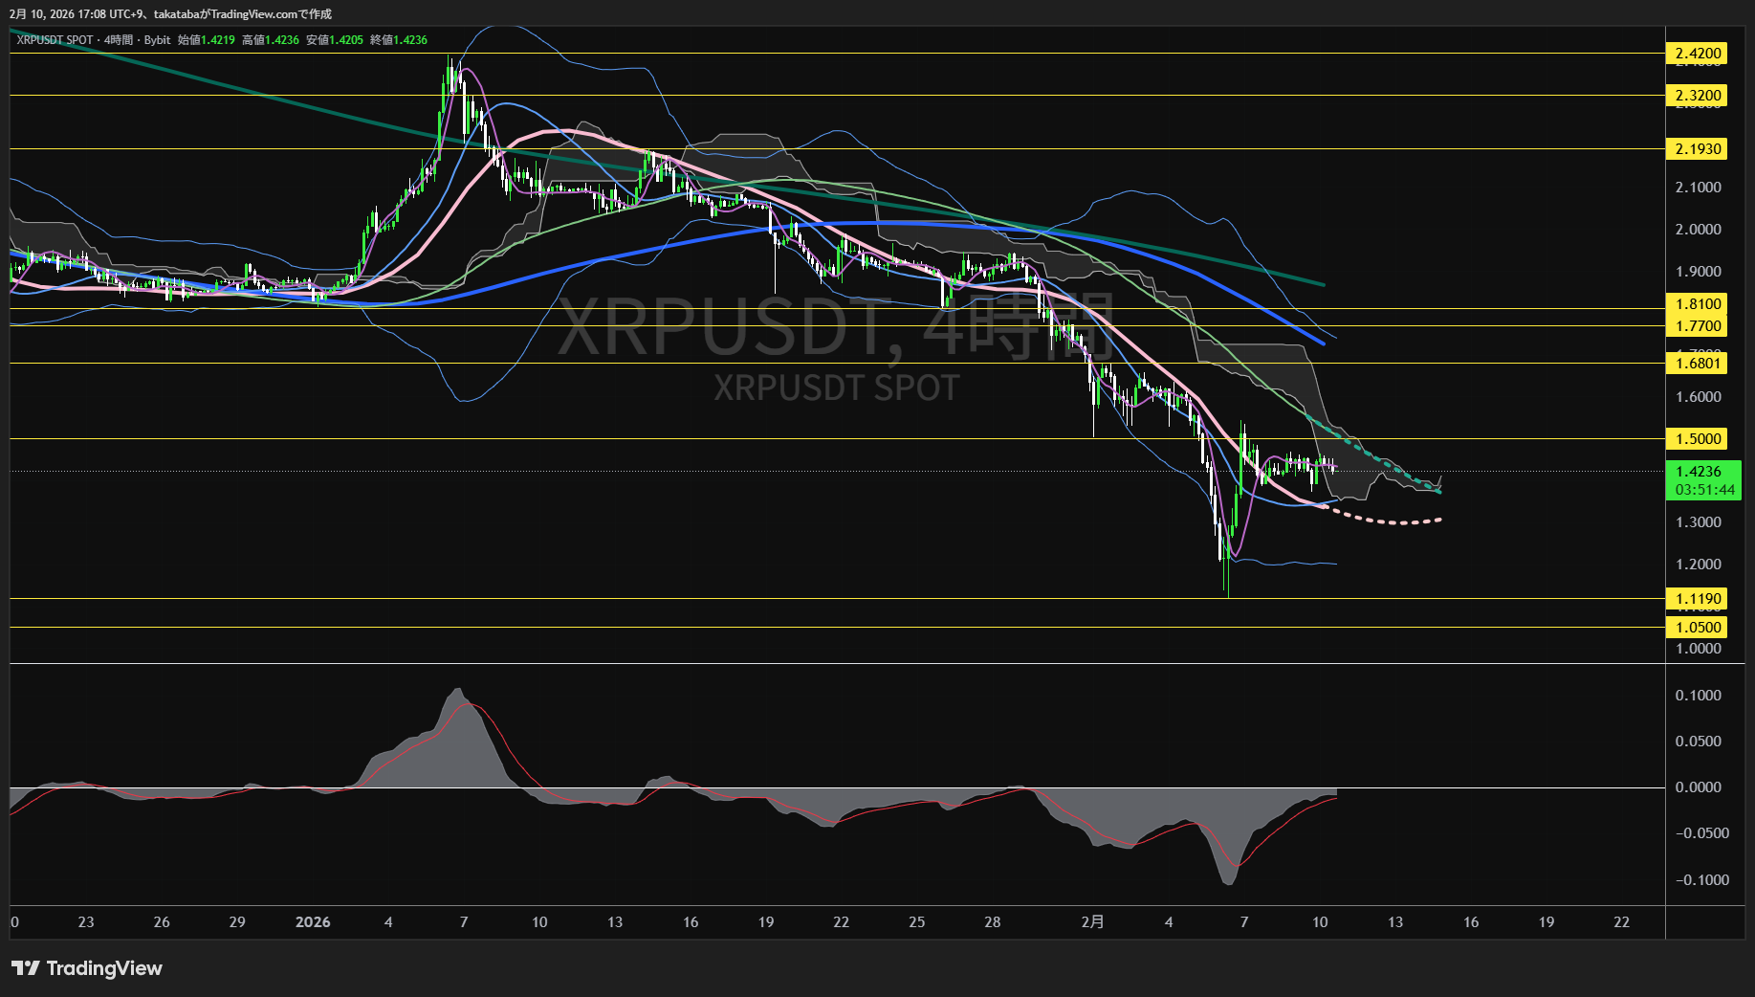Click the 29 date label on time axis
This screenshot has height=997, width=1755.
[x=237, y=922]
